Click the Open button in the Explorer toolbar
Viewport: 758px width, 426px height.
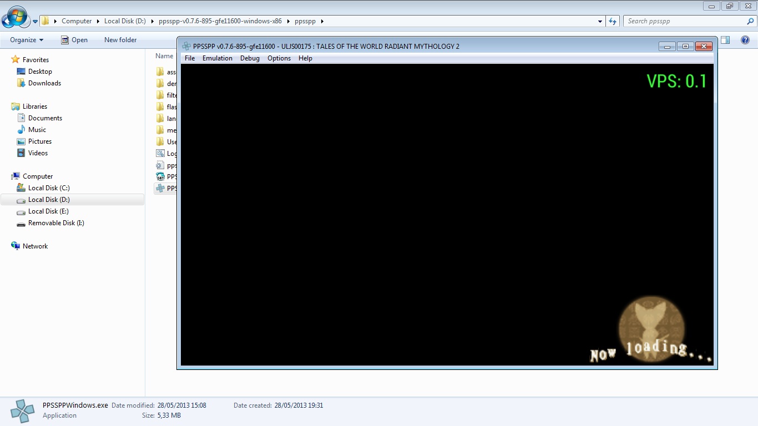pos(74,40)
